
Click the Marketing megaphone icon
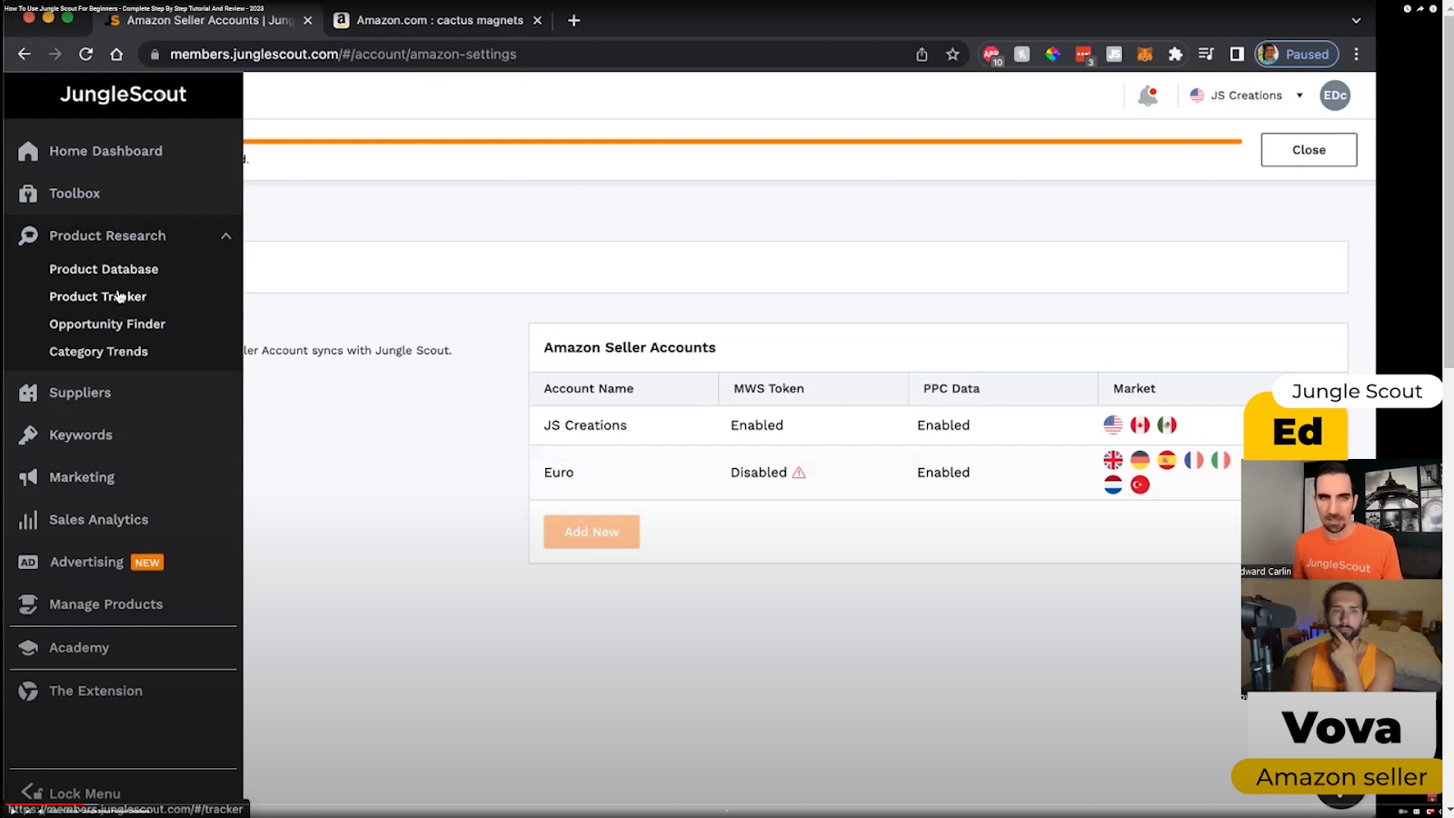[x=28, y=477]
